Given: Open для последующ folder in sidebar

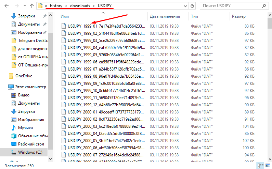Looking at the screenshot, I should pyautogui.click(x=33, y=49).
